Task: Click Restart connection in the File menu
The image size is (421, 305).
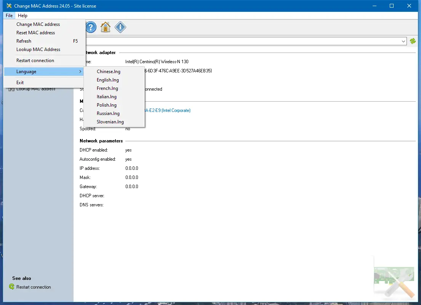Action: [x=45, y=61]
